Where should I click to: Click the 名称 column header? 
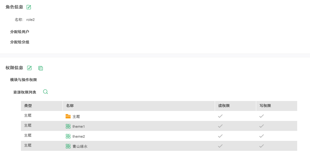point(70,106)
